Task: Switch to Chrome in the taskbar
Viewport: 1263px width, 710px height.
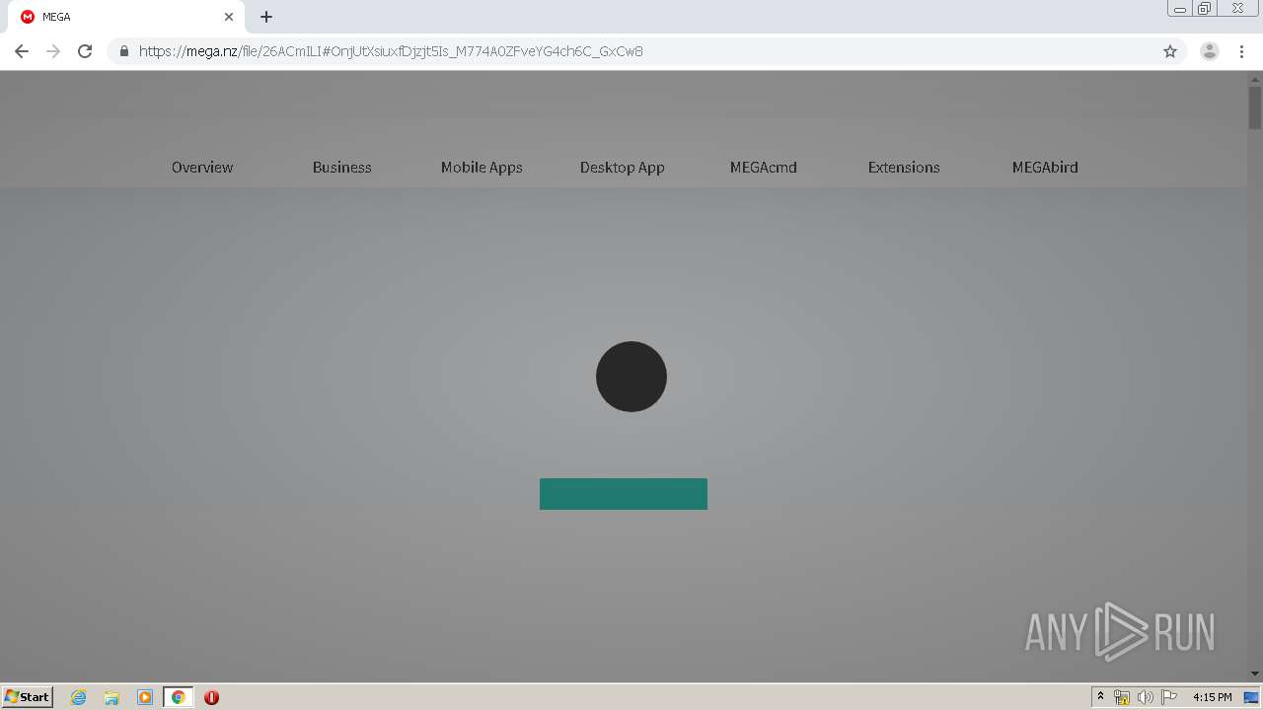Action: (179, 697)
